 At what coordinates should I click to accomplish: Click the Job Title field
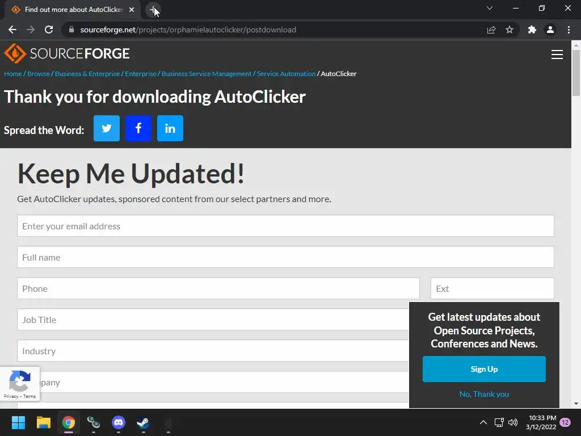[213, 319]
